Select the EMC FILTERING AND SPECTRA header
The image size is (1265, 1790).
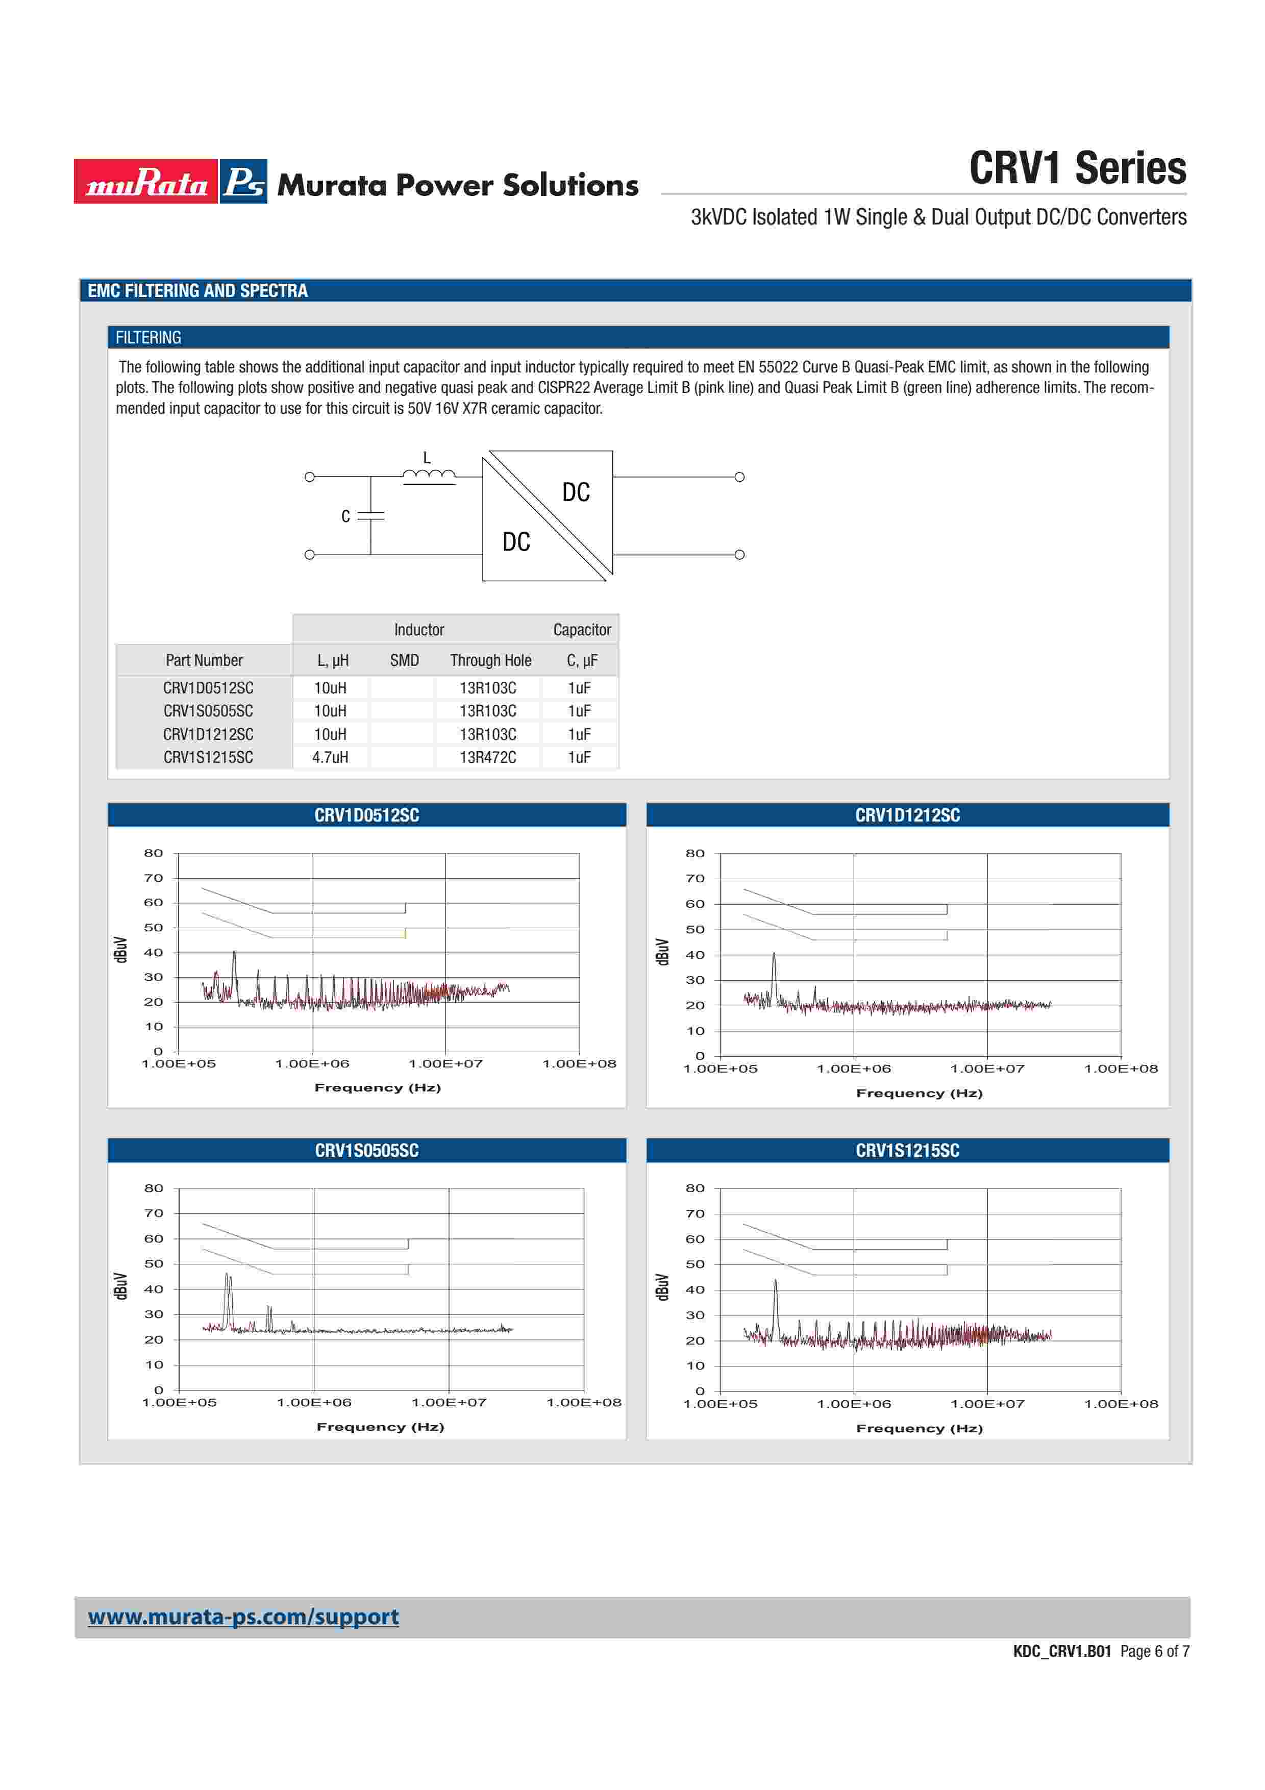[x=197, y=291]
